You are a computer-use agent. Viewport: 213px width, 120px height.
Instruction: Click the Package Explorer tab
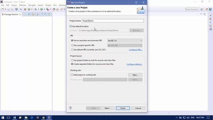[x=11, y=14]
